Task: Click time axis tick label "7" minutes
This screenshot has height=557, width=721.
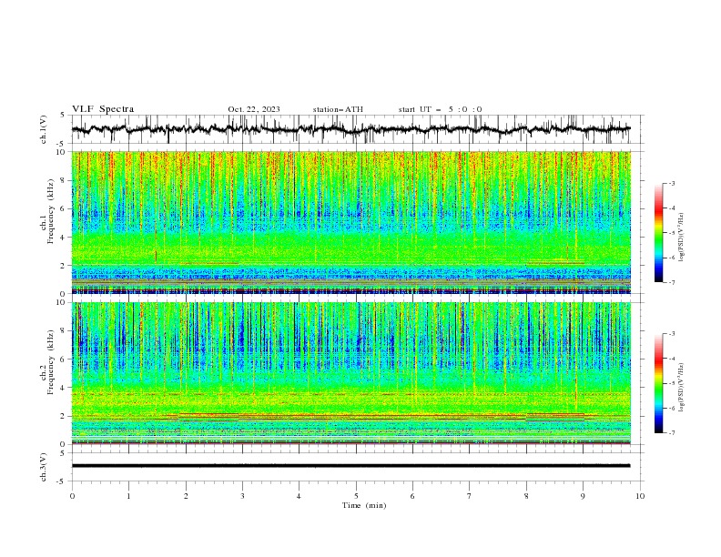Action: click(470, 496)
